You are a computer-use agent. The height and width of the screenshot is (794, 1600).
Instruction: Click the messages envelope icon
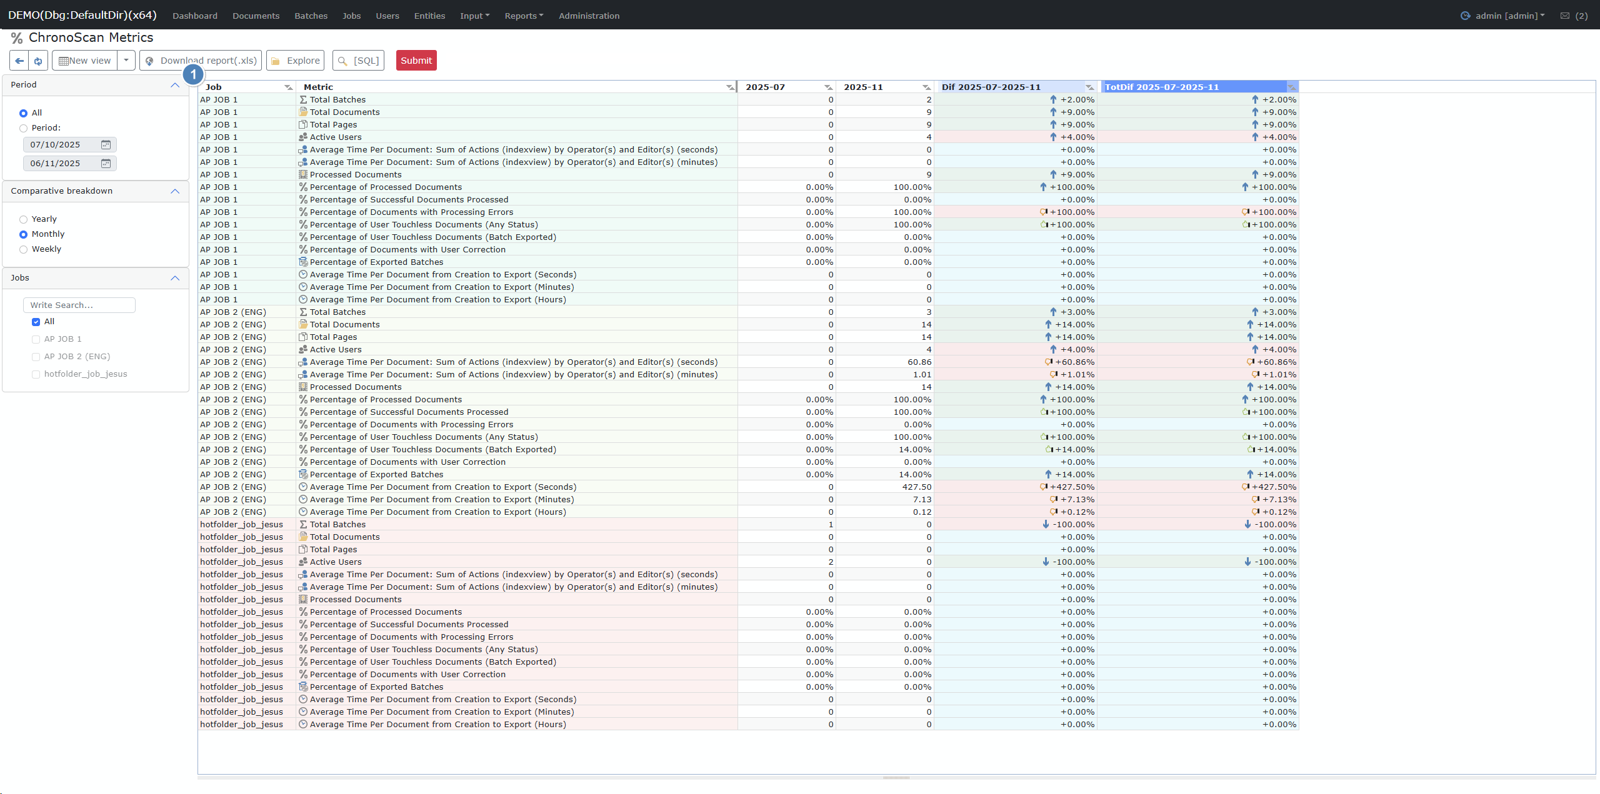tap(1565, 16)
